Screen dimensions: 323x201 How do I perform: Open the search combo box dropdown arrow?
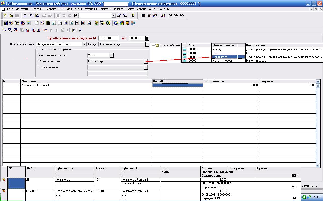pos(114,16)
